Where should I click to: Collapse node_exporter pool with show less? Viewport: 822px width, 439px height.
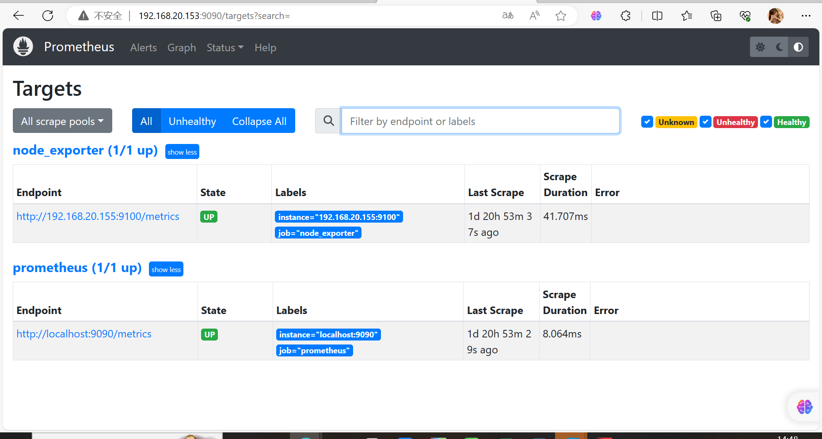(x=182, y=151)
